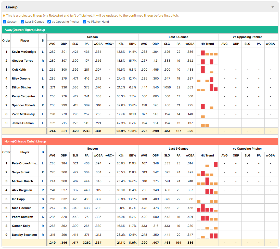Open Pete Crow-Armstrong player link
Viewport: 280px width, 249px height.
[25, 163]
